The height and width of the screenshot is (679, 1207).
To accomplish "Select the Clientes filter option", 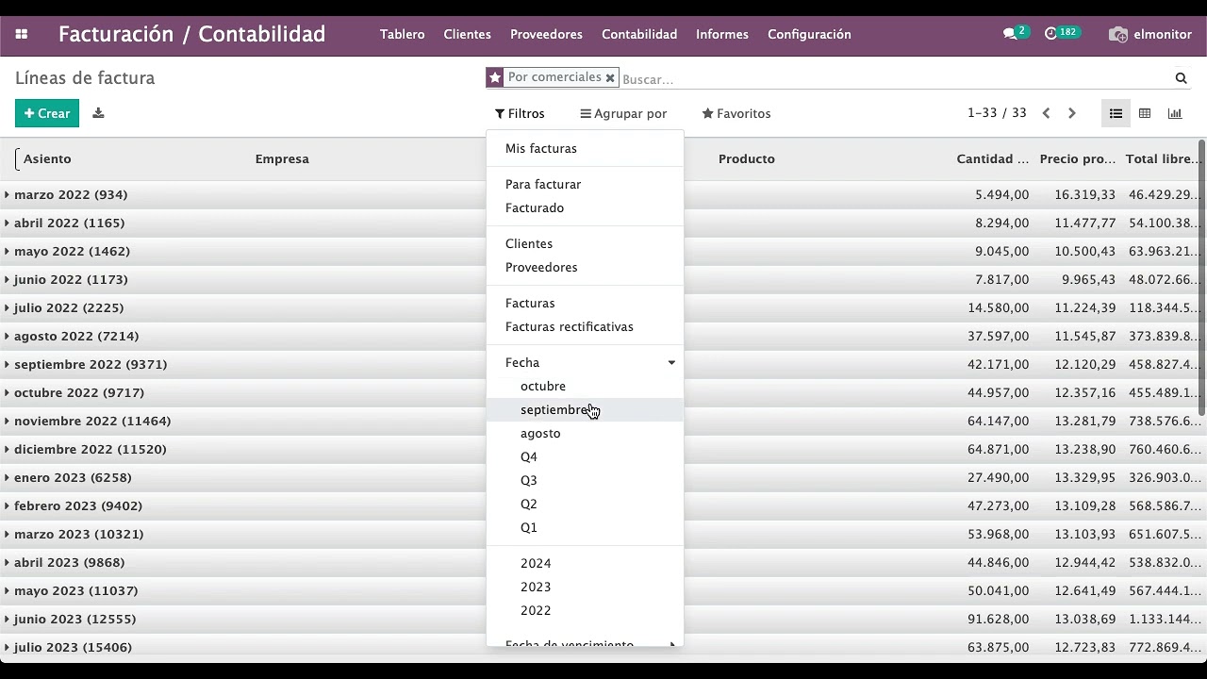I will tap(585, 243).
